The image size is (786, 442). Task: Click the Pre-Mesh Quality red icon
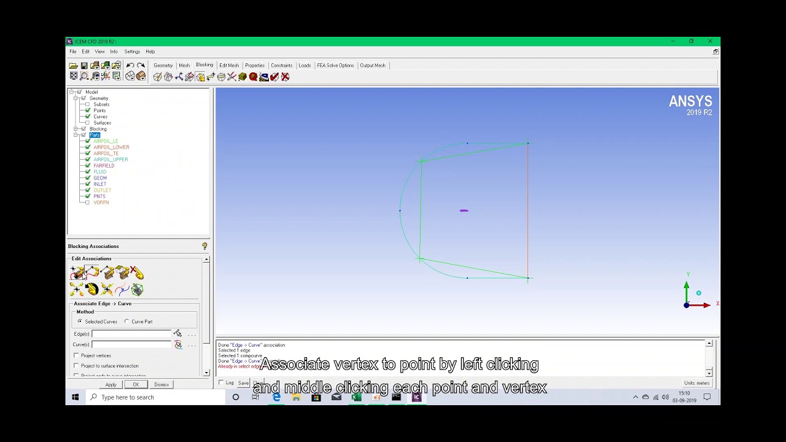tap(253, 77)
